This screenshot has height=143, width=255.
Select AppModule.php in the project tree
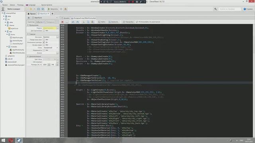[18, 50]
